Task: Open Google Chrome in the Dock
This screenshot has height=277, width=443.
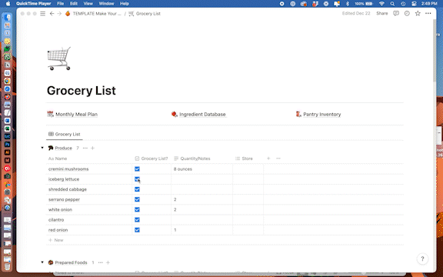Action: pyautogui.click(x=8, y=81)
